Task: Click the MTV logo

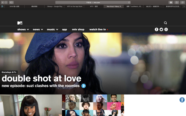Action: tap(20, 23)
